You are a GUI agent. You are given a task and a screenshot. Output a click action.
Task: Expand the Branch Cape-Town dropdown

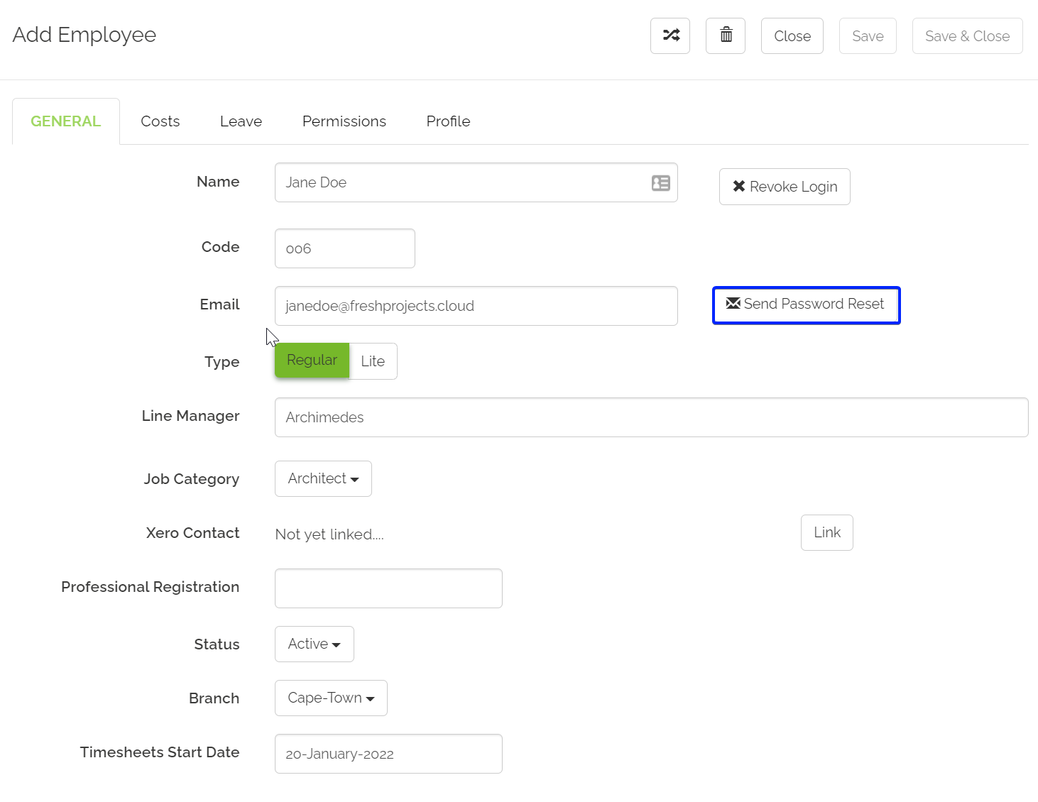coord(331,698)
